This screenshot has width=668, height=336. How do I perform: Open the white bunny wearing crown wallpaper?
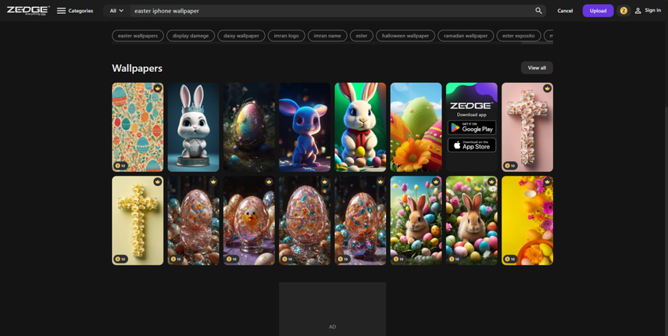(x=193, y=127)
